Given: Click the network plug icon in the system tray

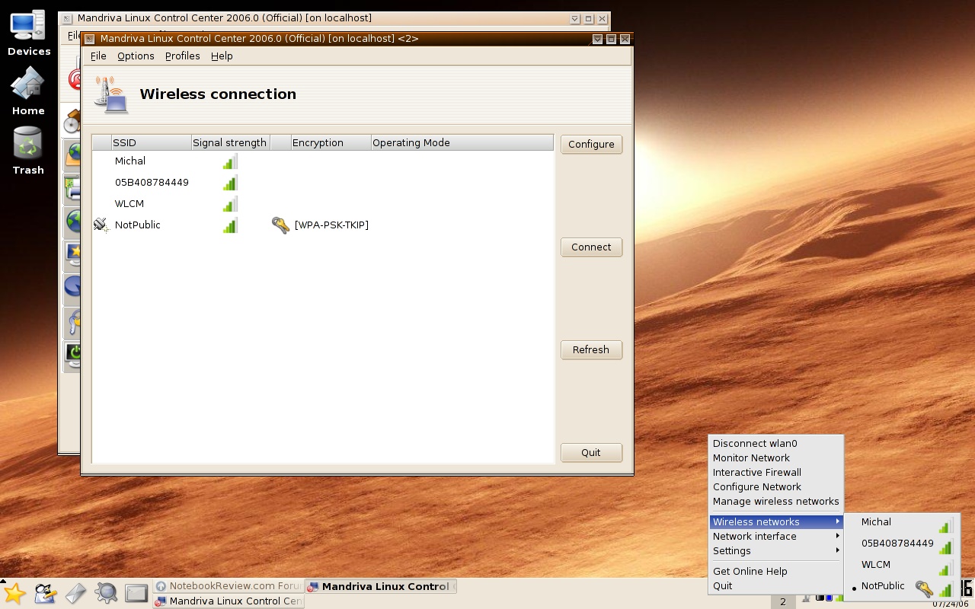Looking at the screenshot, I should pyautogui.click(x=806, y=598).
